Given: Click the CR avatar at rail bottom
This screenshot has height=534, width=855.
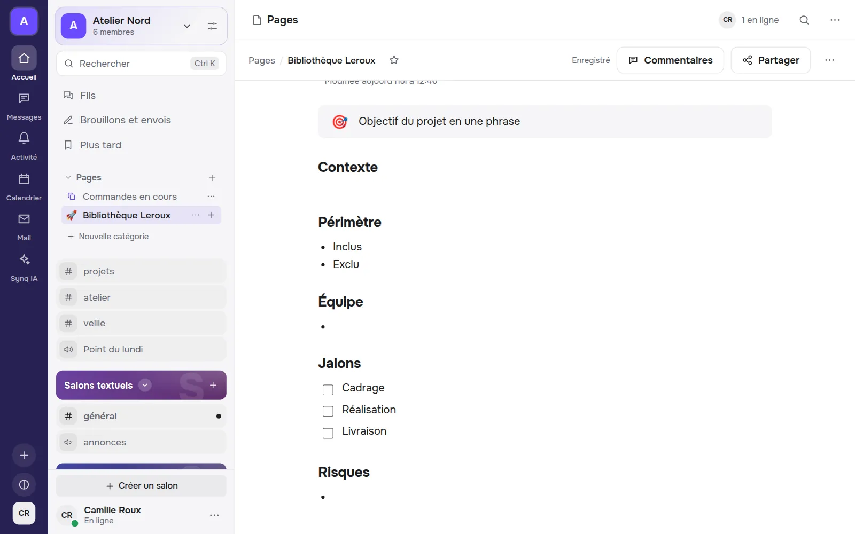Looking at the screenshot, I should point(24,513).
